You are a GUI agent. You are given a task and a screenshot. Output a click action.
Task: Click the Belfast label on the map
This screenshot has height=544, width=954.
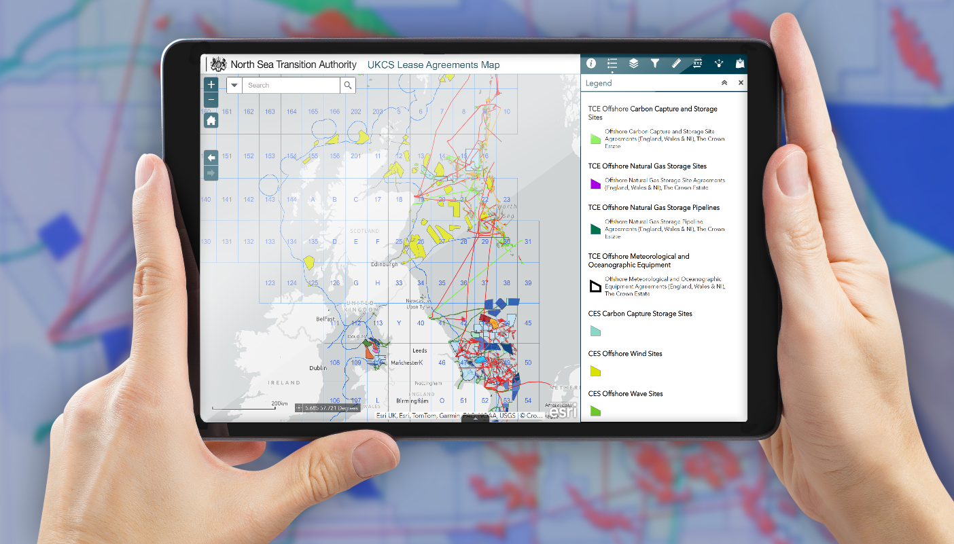[325, 319]
